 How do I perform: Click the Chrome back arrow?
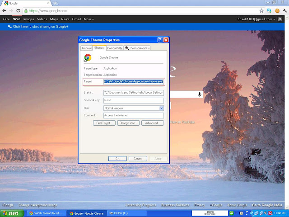(x=4, y=11)
